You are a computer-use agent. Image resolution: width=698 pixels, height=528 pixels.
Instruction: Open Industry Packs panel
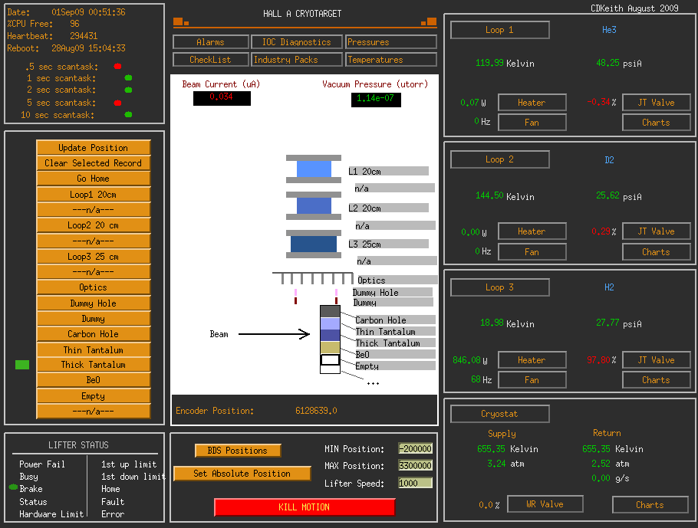coord(297,60)
